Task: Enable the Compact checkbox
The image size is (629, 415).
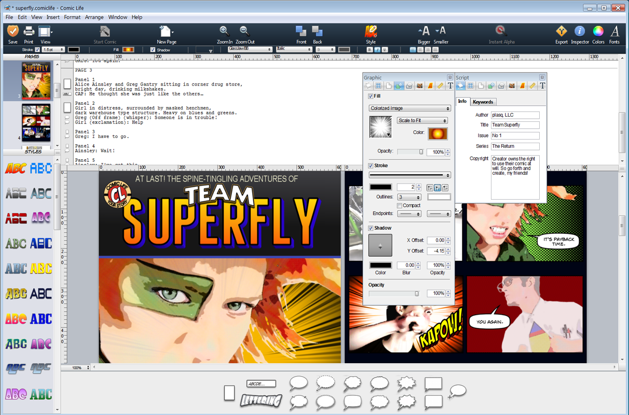Action: tap(399, 205)
